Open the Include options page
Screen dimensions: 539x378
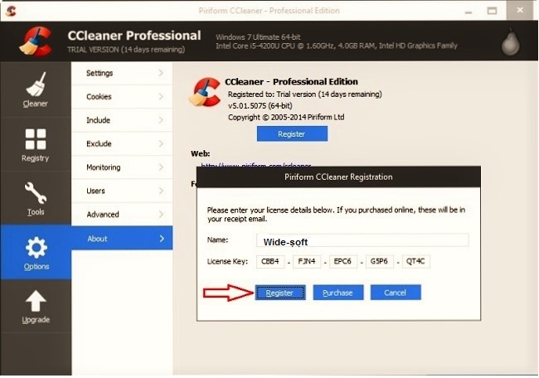click(122, 120)
